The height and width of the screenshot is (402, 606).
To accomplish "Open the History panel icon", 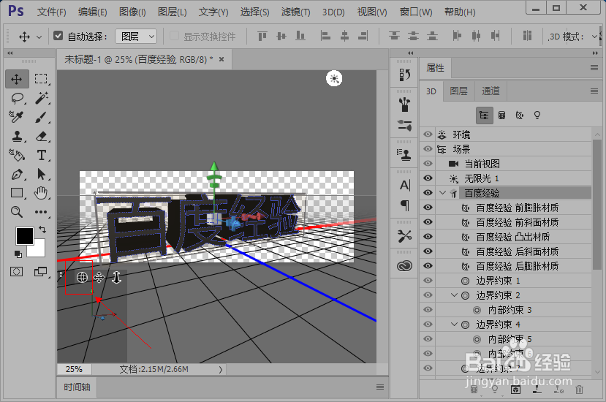I will point(405,75).
